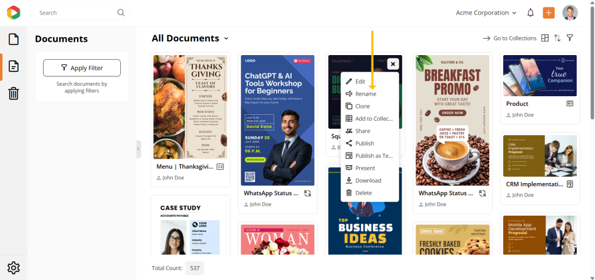The height and width of the screenshot is (280, 595).
Task: Open the settings gear icon
Action: 13,267
